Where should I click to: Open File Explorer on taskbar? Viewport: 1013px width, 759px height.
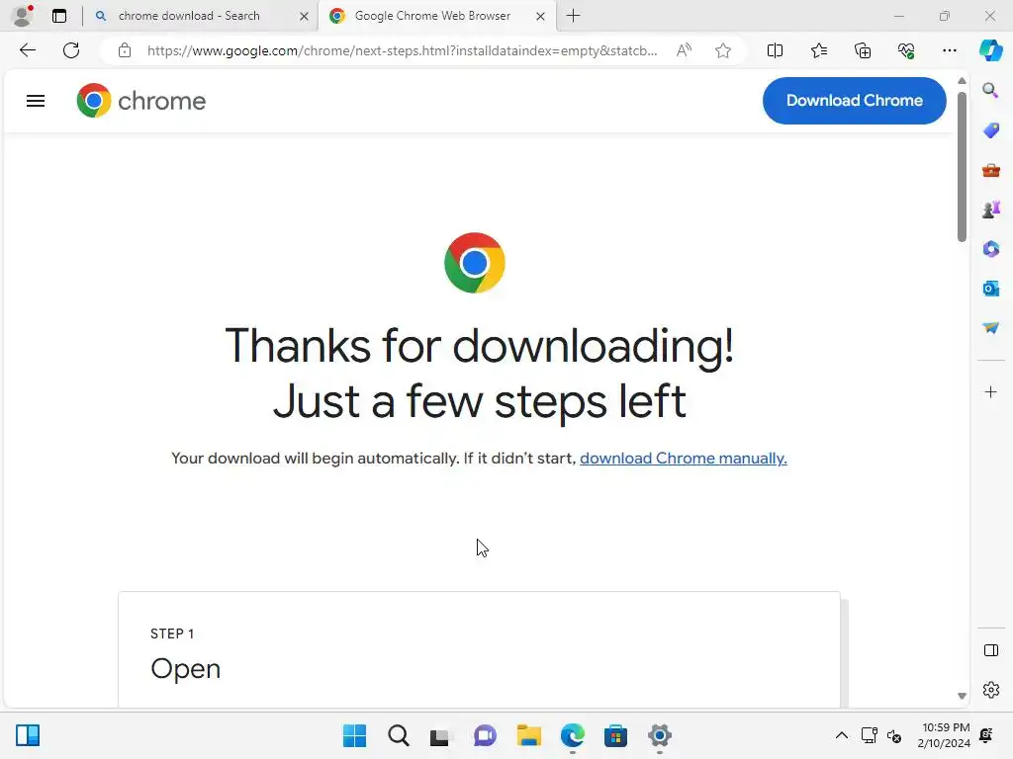pyautogui.click(x=528, y=735)
